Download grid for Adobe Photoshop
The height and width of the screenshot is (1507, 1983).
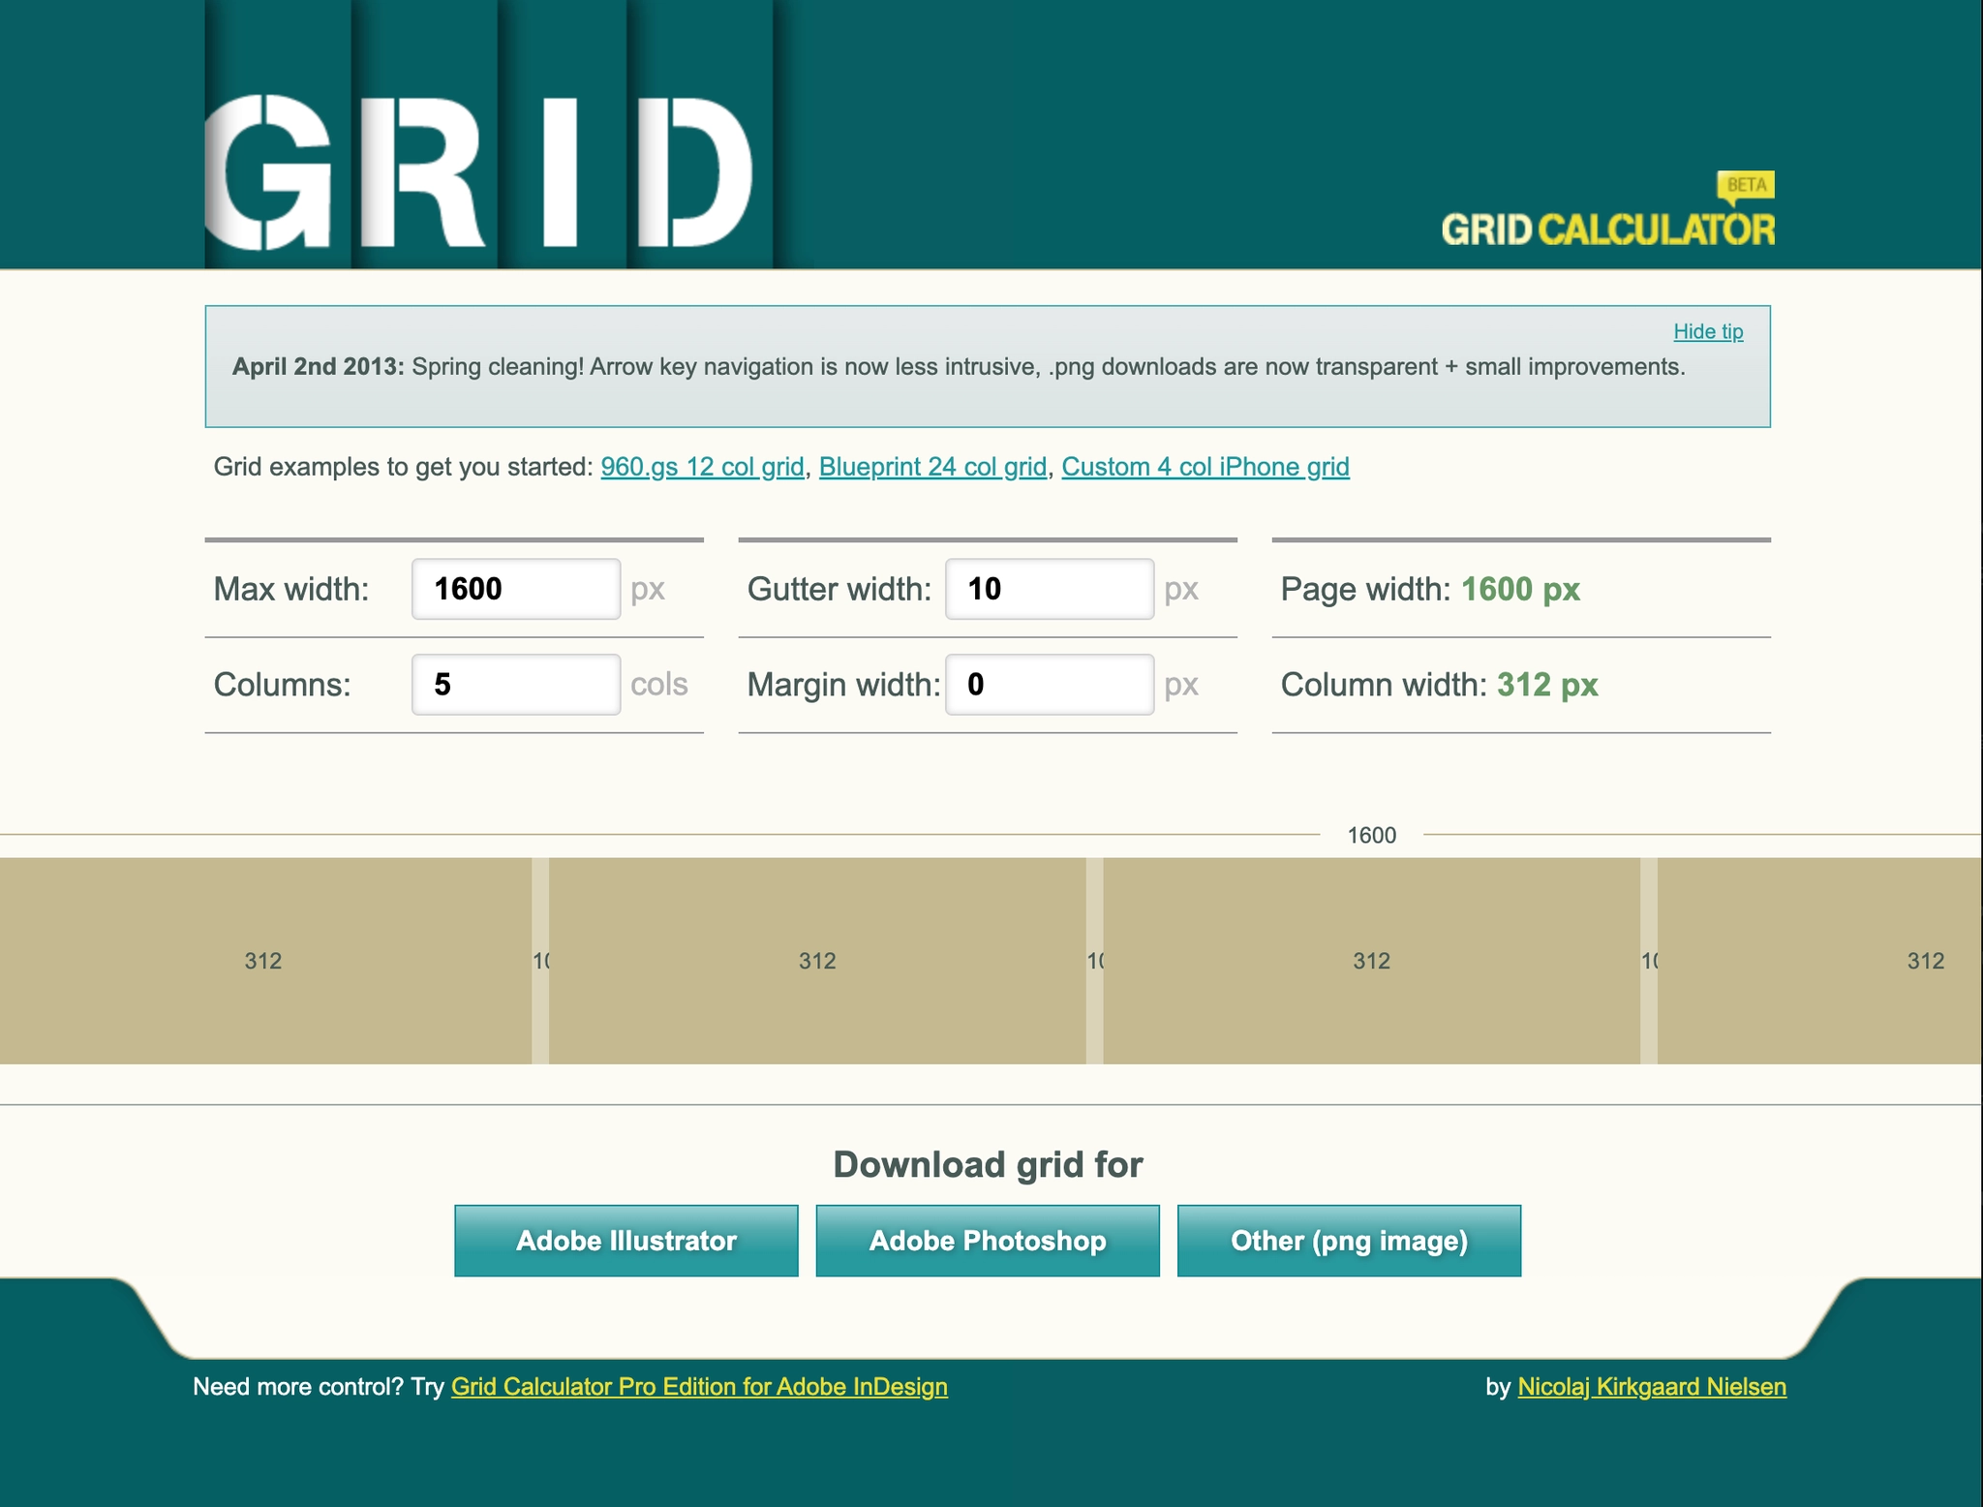pyautogui.click(x=987, y=1241)
